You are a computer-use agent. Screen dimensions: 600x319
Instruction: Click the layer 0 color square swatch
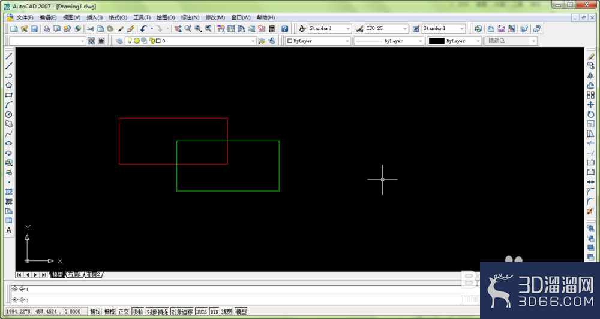click(158, 41)
